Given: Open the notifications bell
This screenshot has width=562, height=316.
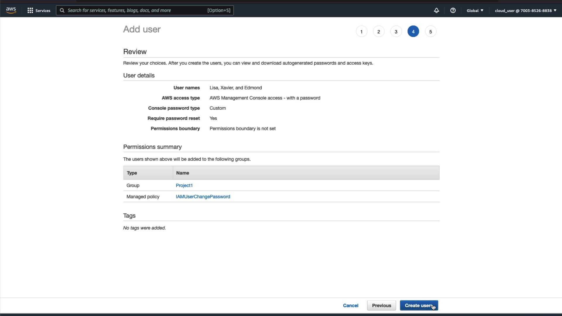Looking at the screenshot, I should (436, 11).
